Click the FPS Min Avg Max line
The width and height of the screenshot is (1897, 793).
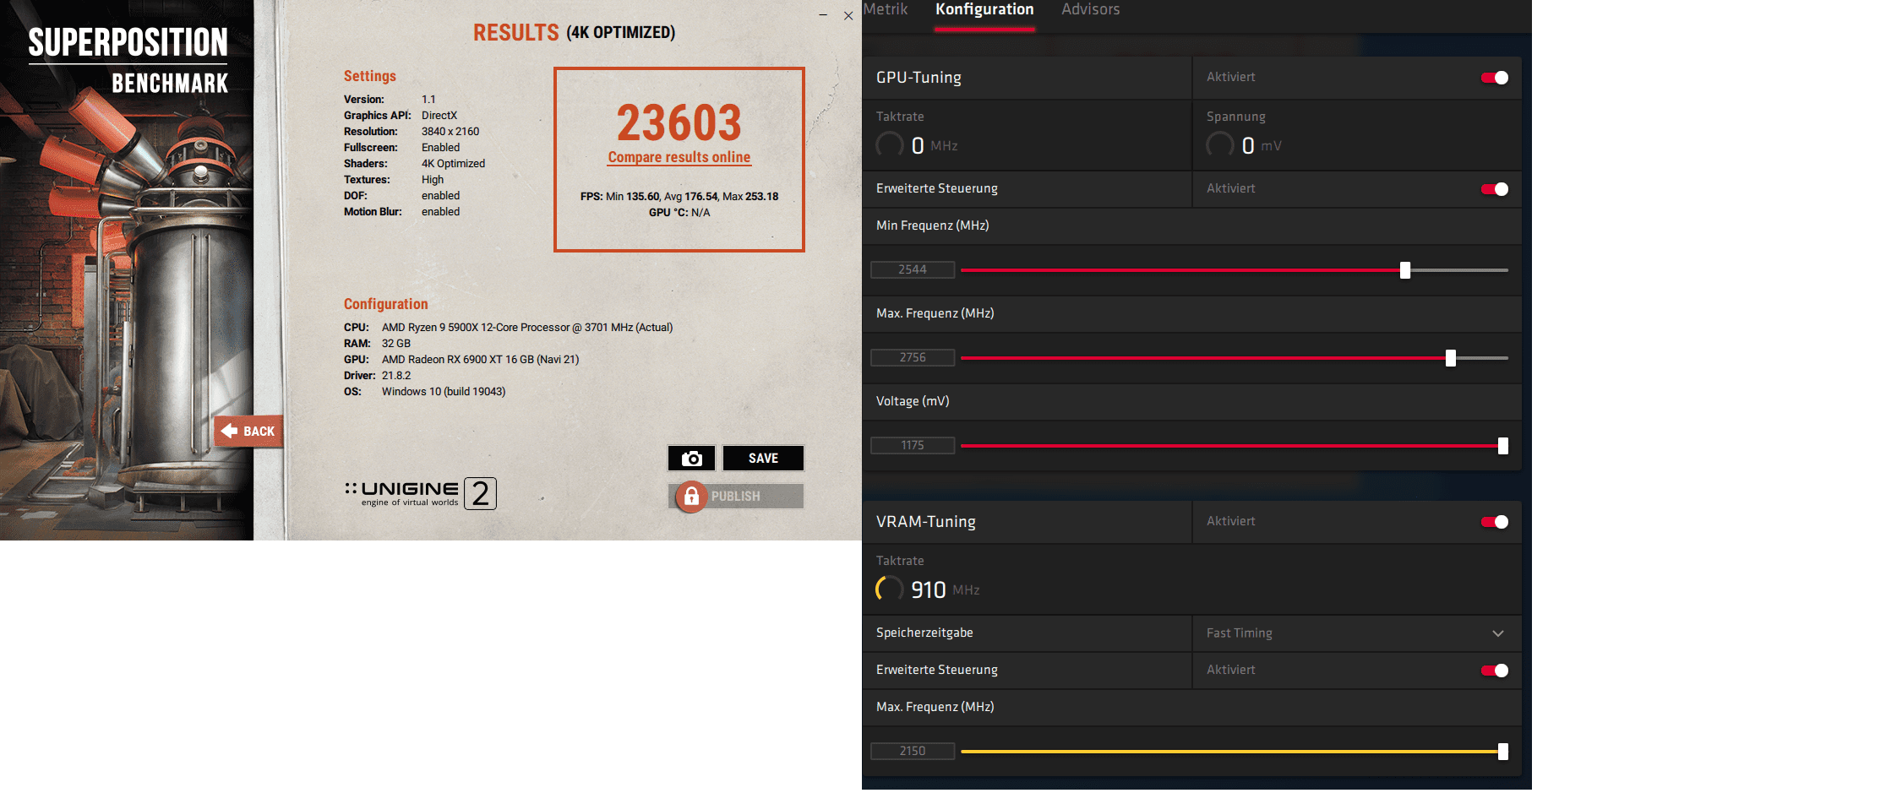tap(679, 197)
